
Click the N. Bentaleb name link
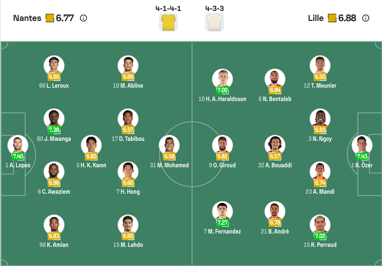tap(277, 99)
